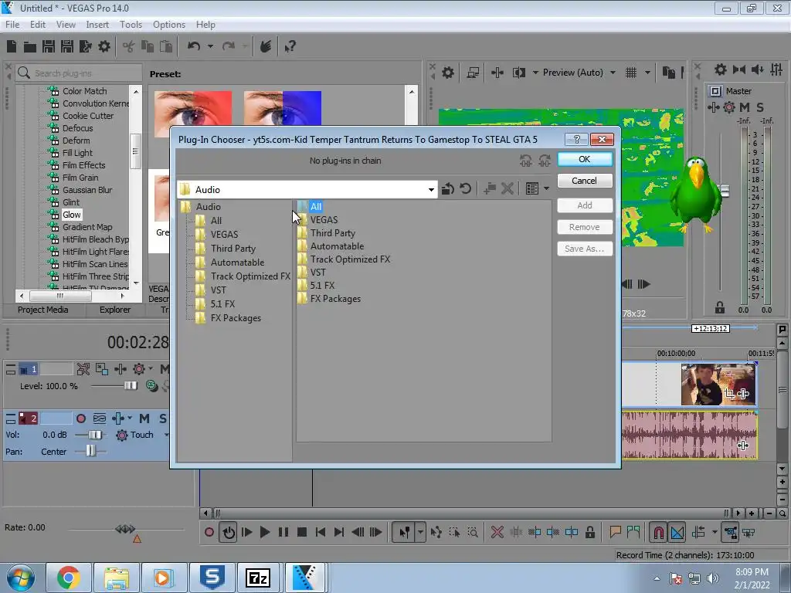This screenshot has height=593, width=791.
Task: Click the Save As... button
Action: pos(585,249)
